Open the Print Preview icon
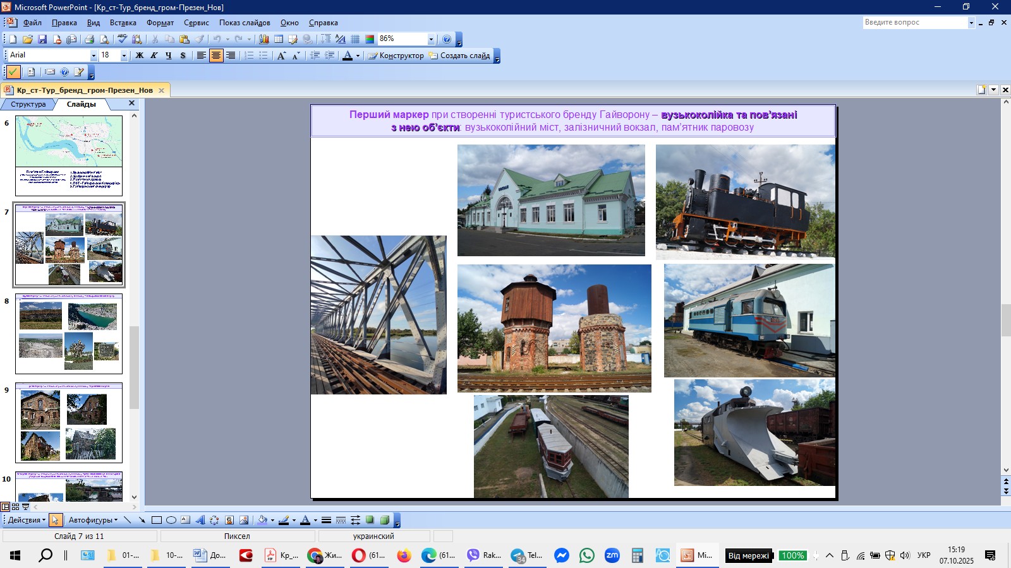Image resolution: width=1011 pixels, height=568 pixels. point(104,39)
